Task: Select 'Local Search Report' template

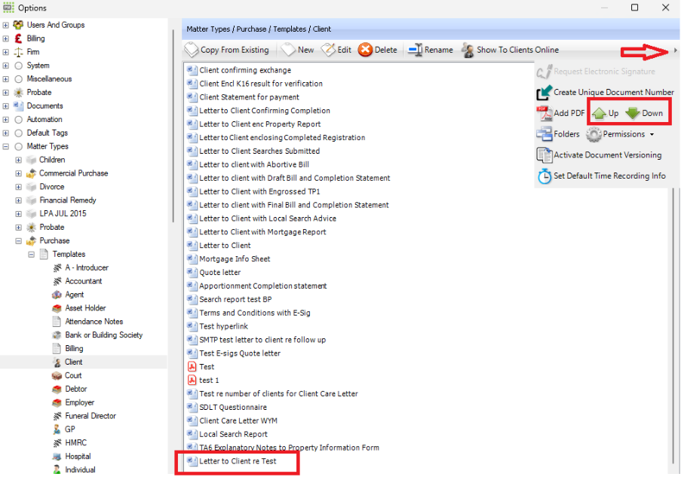Action: tap(233, 434)
